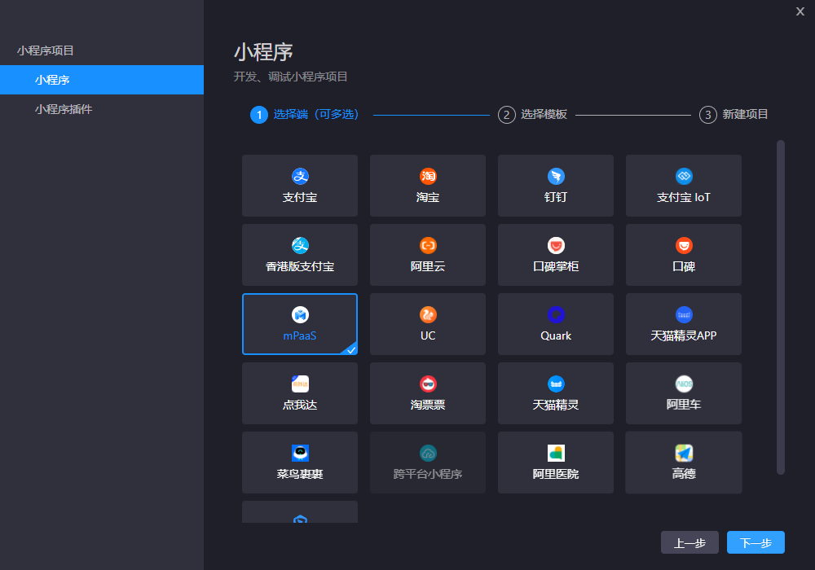Pick the 点我达 icon
Viewport: 815px width, 570px height.
click(300, 384)
